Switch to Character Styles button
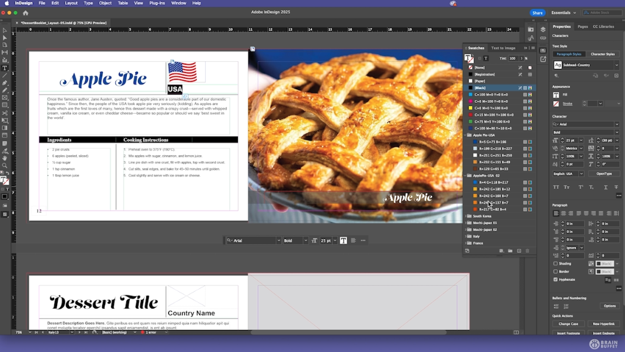This screenshot has width=625, height=352. (602, 54)
